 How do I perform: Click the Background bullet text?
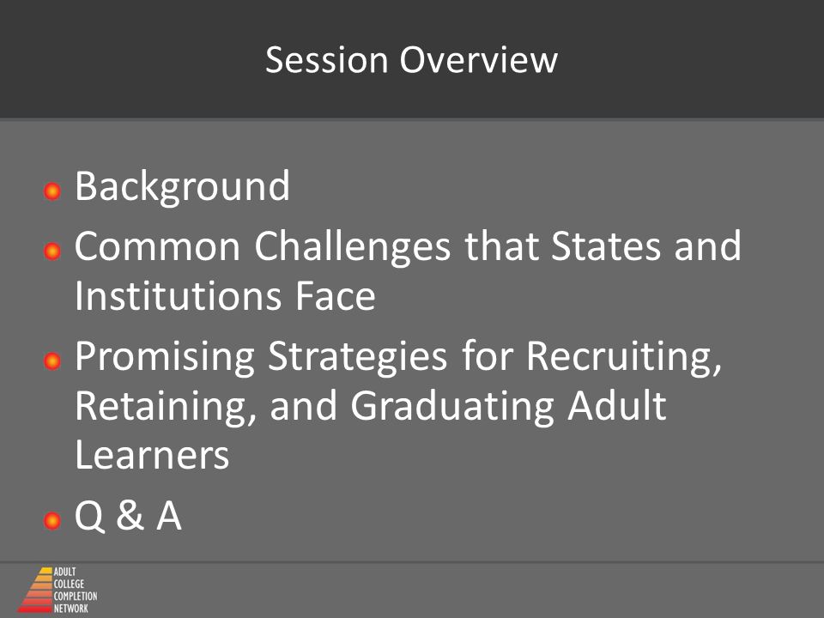182,186
